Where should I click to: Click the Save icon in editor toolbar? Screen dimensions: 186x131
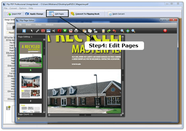tap(24, 31)
